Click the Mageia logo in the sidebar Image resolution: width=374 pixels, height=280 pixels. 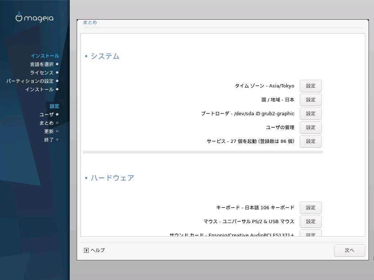pyautogui.click(x=35, y=18)
